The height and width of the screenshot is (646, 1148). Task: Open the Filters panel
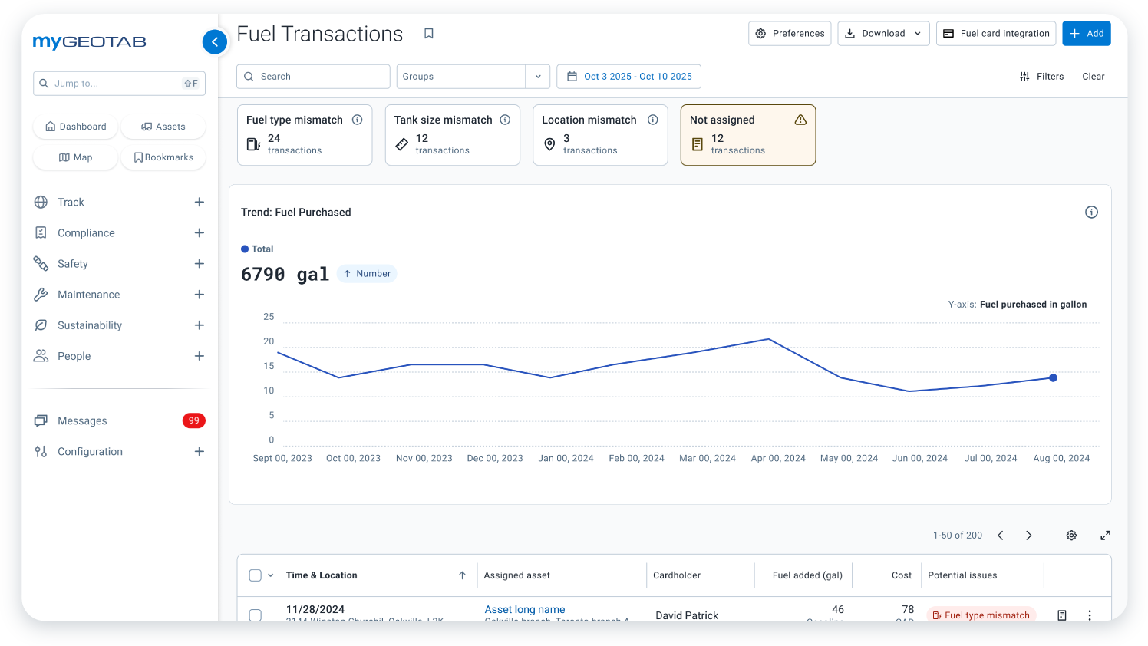click(1041, 77)
